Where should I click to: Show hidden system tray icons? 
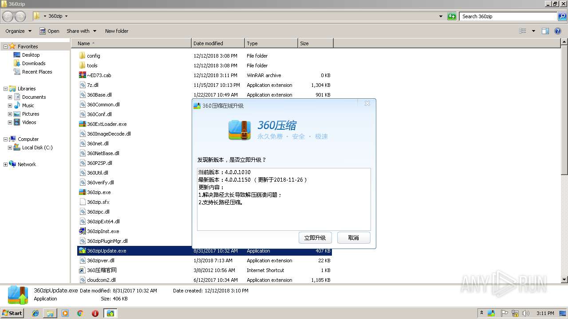481,313
